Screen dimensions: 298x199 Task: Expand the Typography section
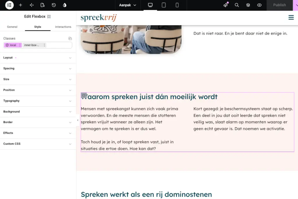pyautogui.click(x=38, y=101)
